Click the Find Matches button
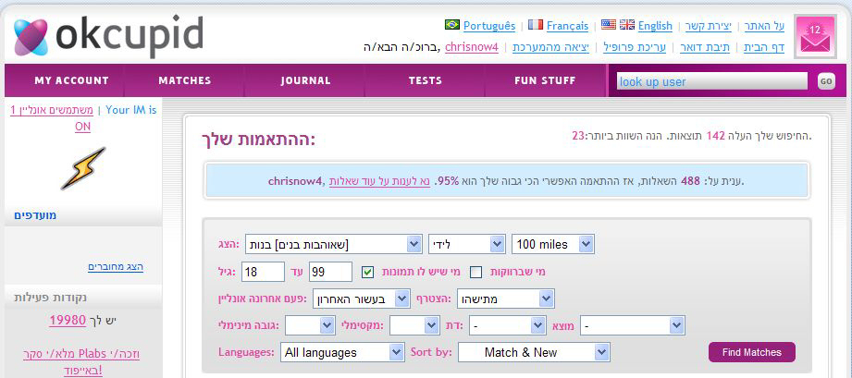 [x=751, y=352]
